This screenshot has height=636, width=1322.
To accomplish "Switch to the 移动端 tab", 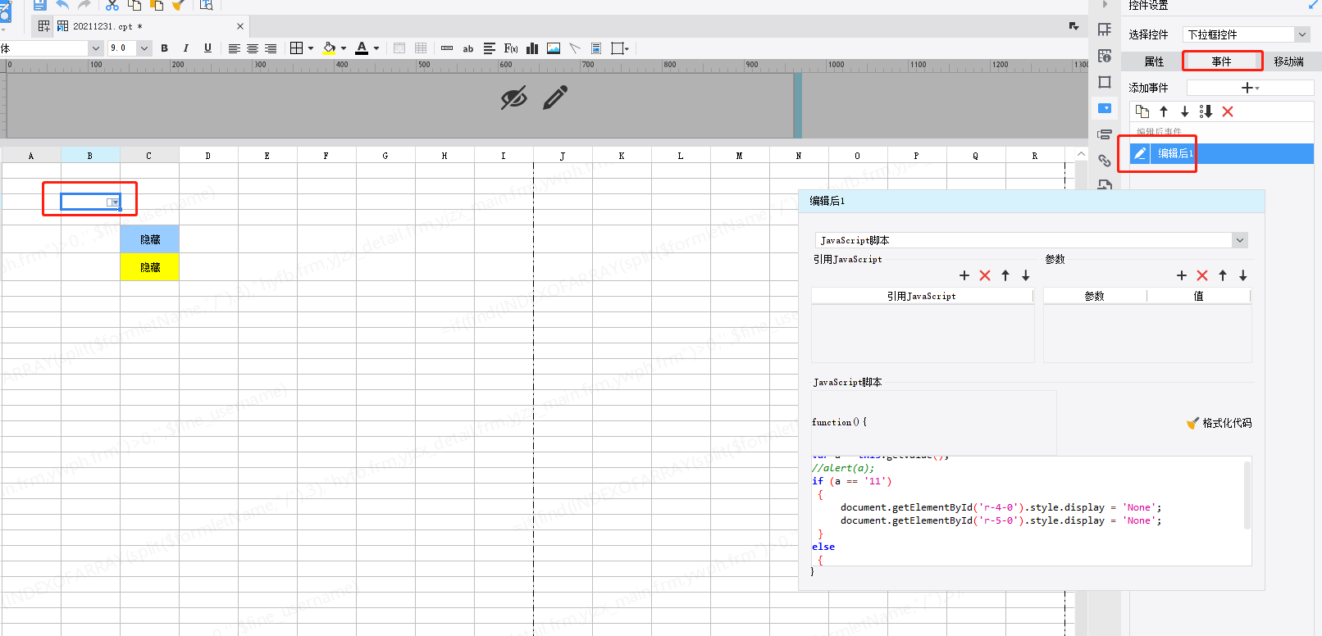I will pos(1289,61).
